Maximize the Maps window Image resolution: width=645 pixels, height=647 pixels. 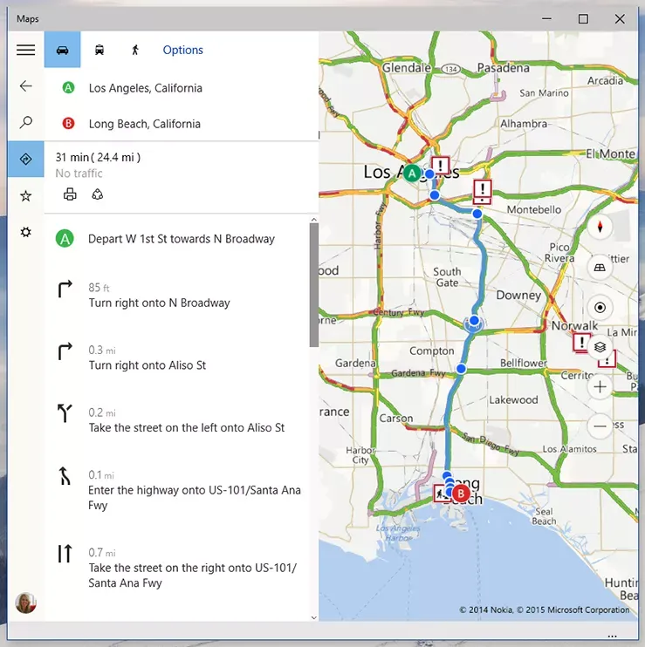583,18
